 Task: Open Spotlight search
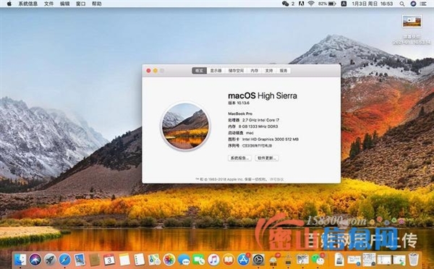coord(402,4)
